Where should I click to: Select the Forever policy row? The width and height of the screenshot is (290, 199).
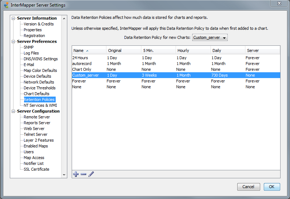coord(79,81)
